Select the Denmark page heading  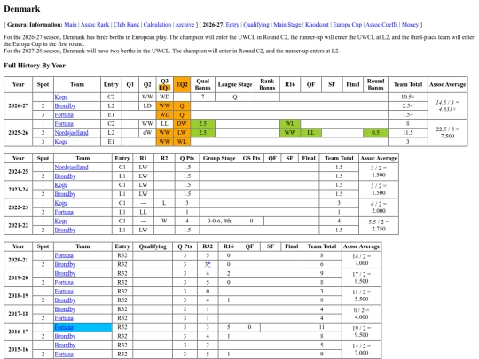tap(22, 9)
